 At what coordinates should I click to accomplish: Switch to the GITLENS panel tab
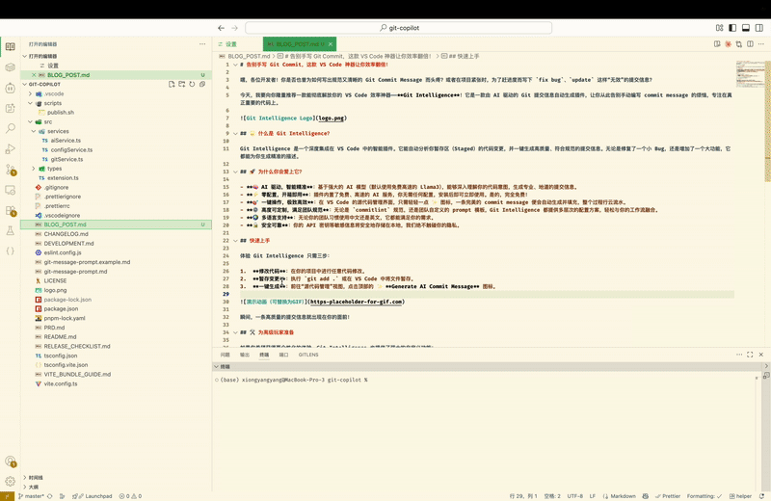308,355
